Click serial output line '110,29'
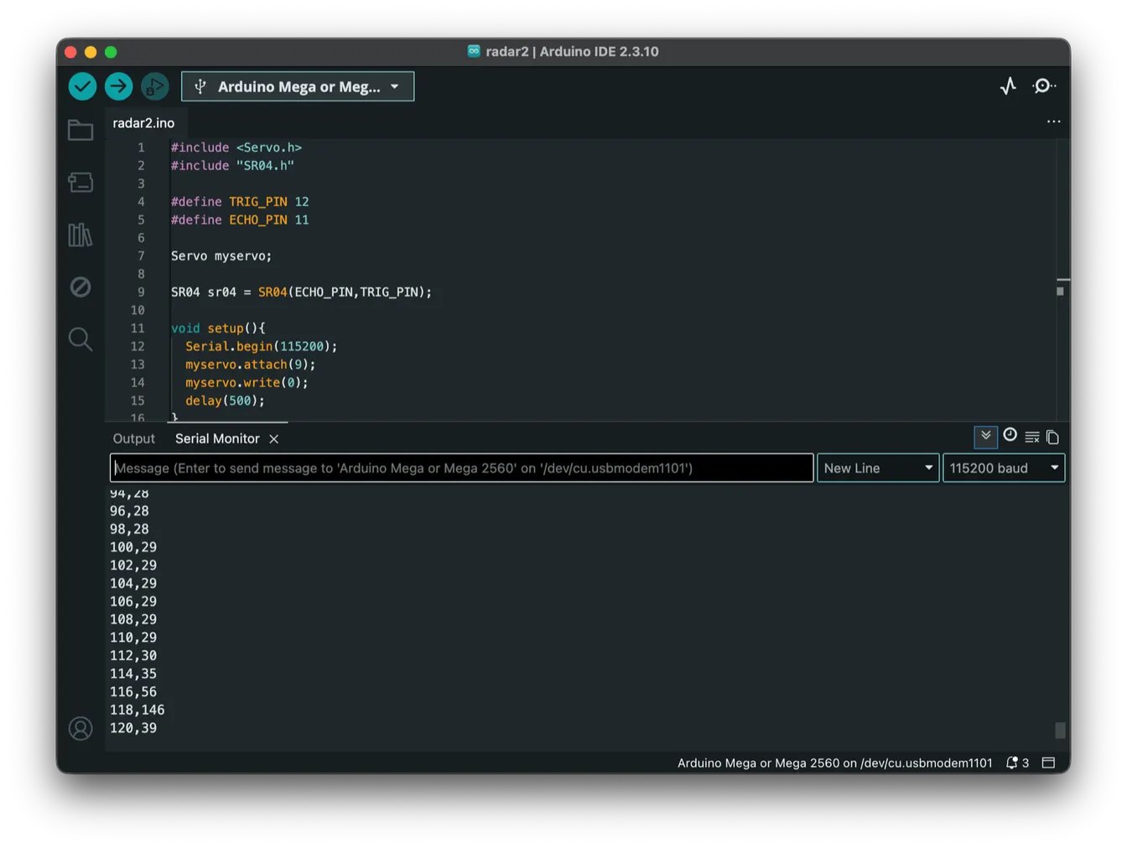1127x848 pixels. (133, 638)
